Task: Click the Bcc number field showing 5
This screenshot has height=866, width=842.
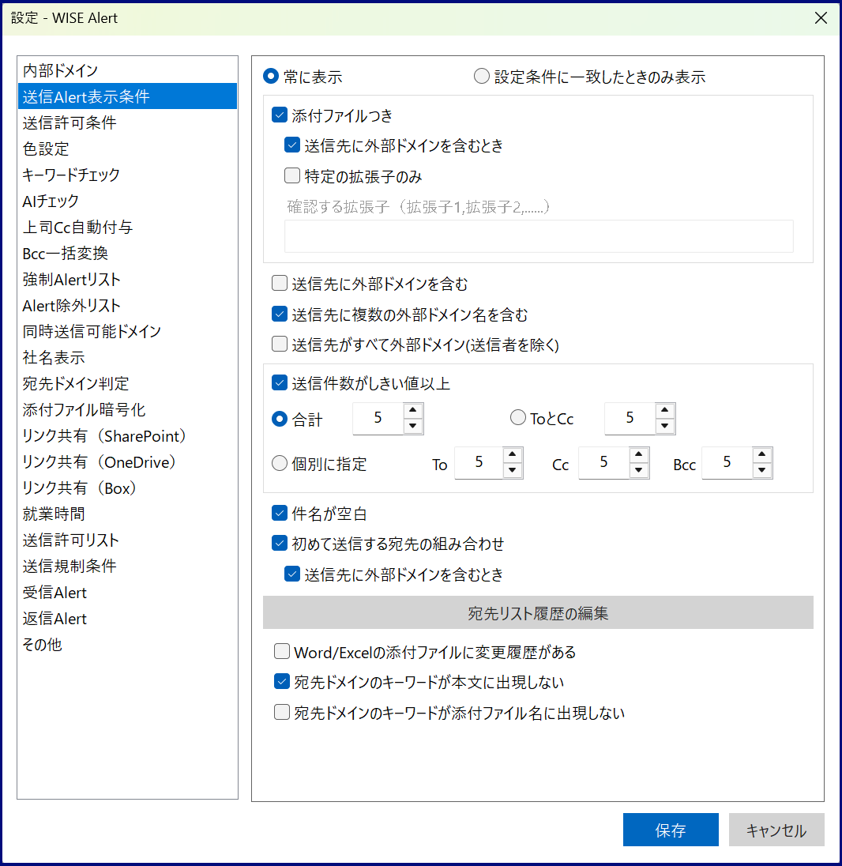Action: 727,462
